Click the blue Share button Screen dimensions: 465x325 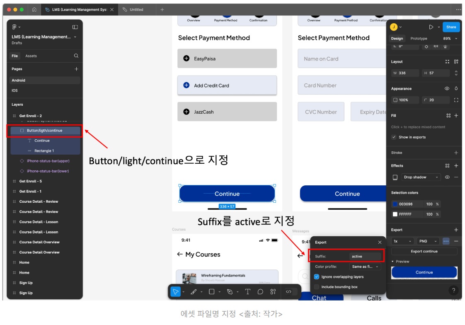[x=451, y=27]
